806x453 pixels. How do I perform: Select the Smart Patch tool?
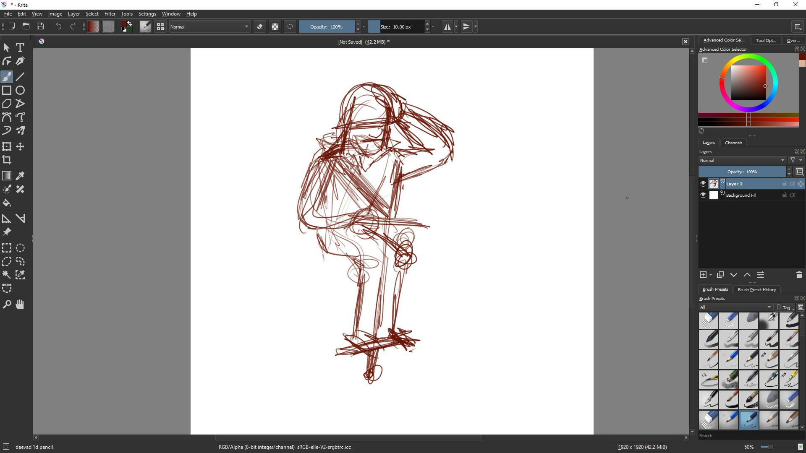[x=20, y=189]
